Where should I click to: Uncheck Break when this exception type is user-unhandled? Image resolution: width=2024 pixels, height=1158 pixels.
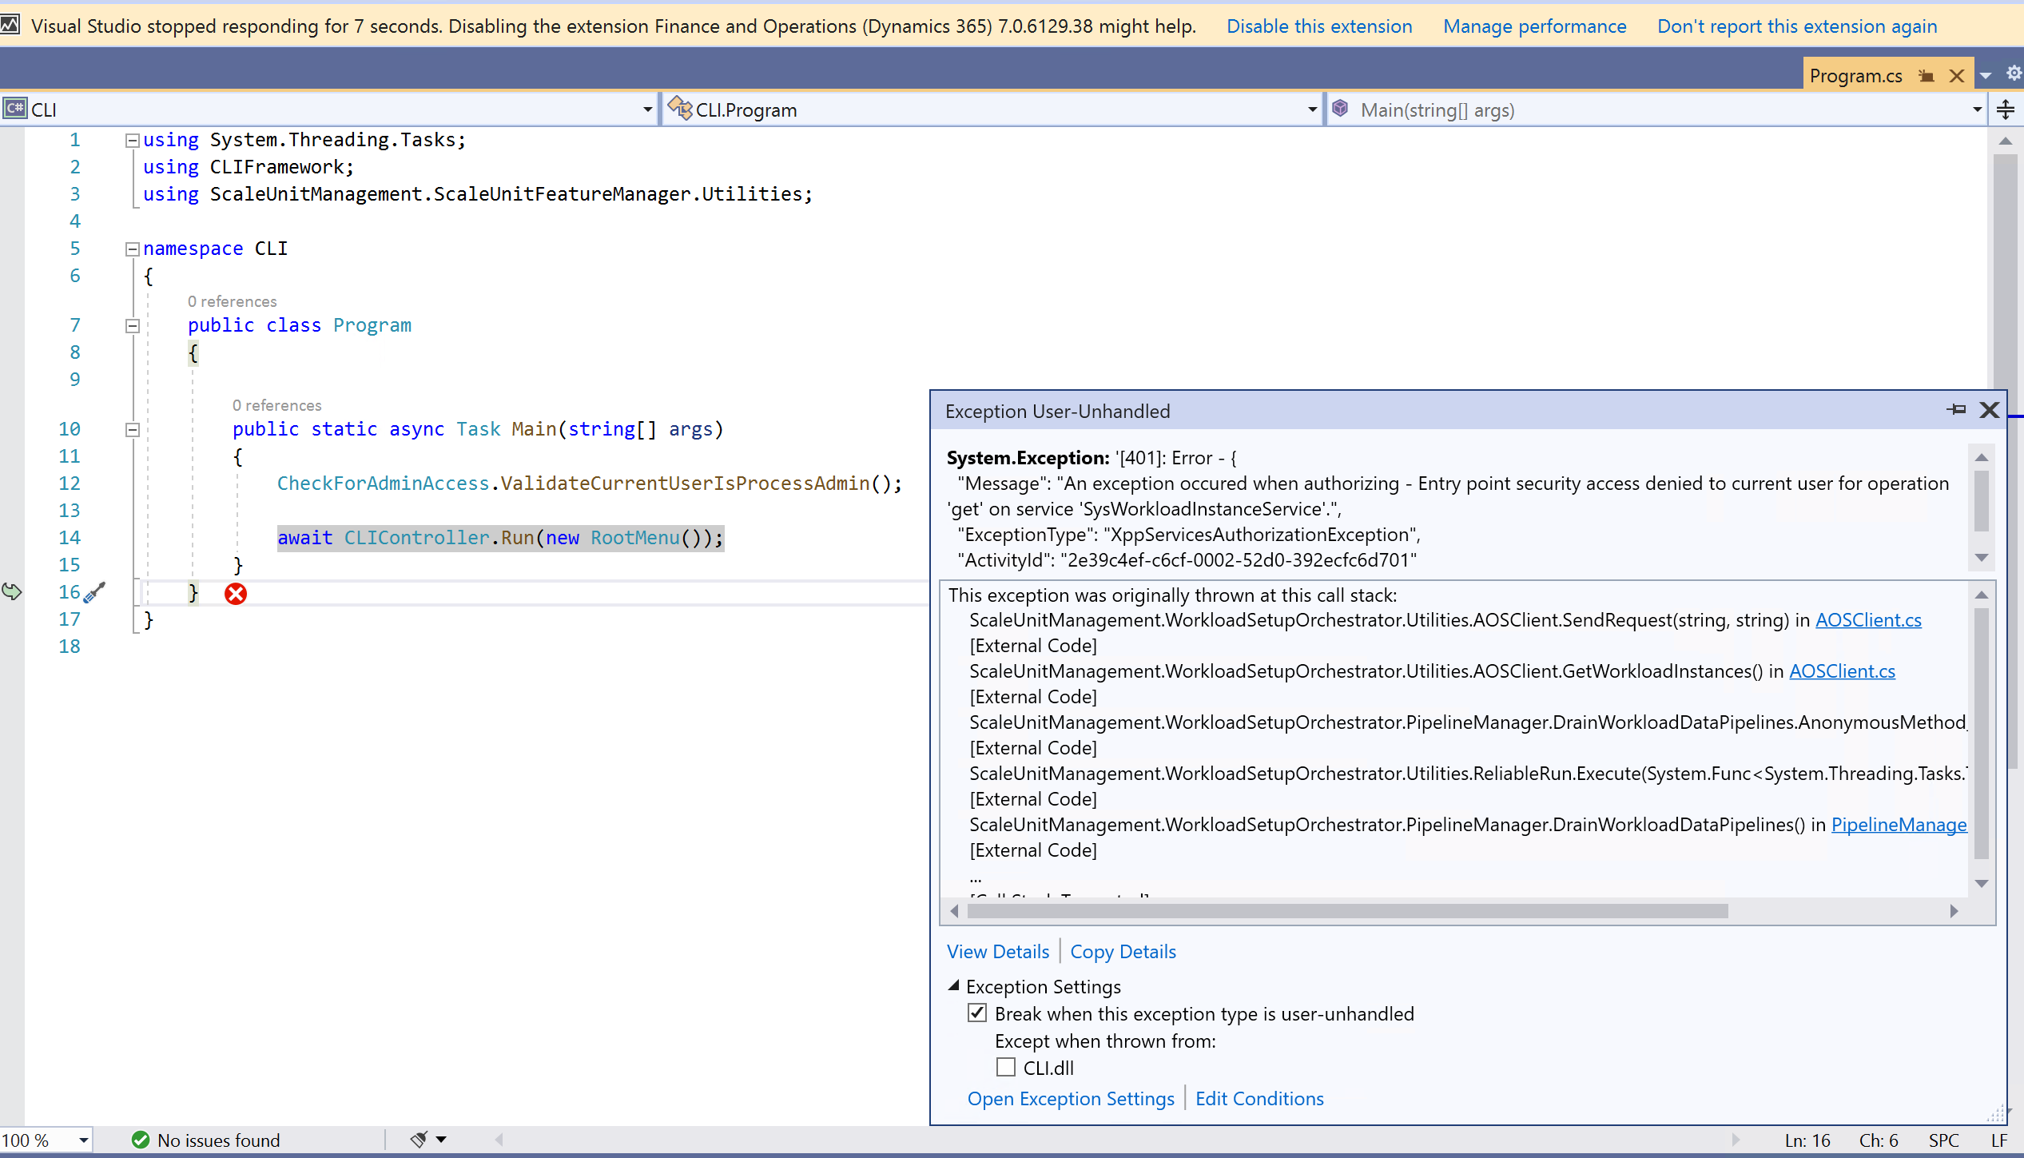pos(977,1013)
